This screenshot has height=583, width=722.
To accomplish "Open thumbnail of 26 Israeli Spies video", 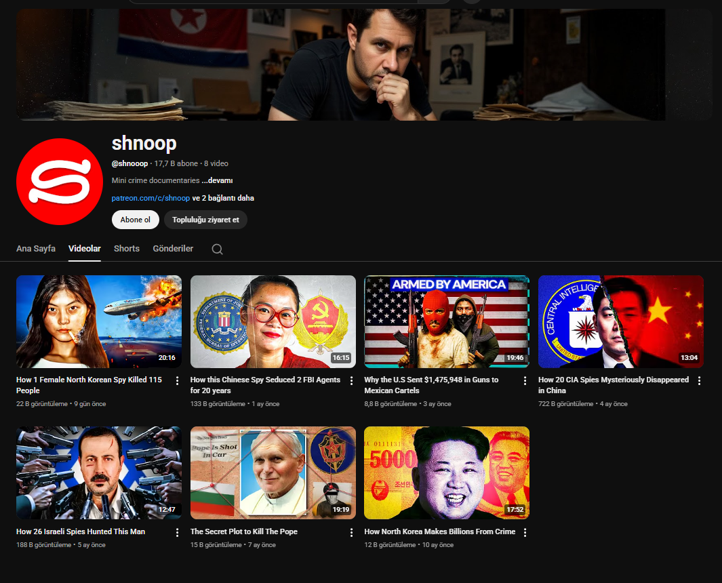I will click(99, 473).
